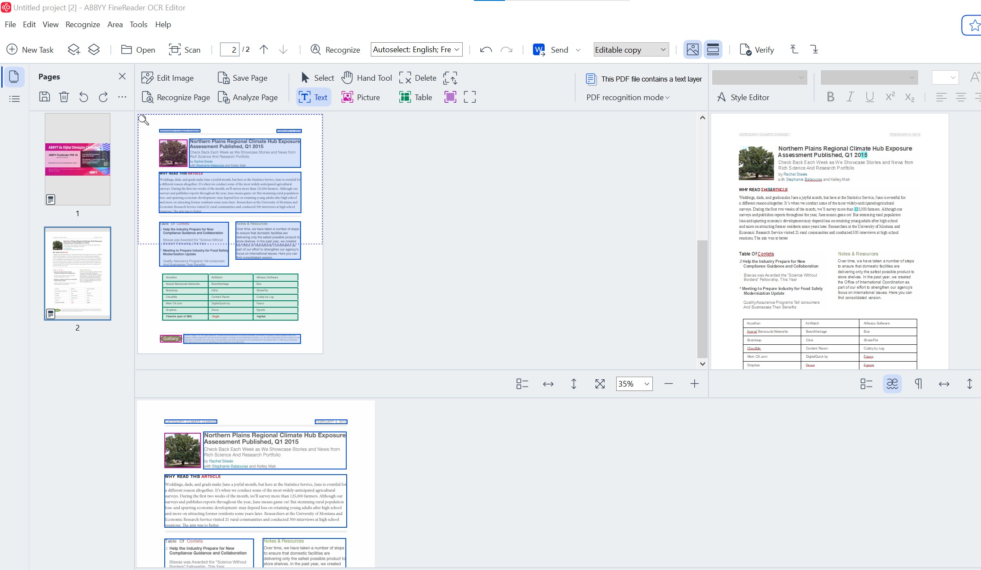Toggle bold formatting
981x570 pixels.
831,97
